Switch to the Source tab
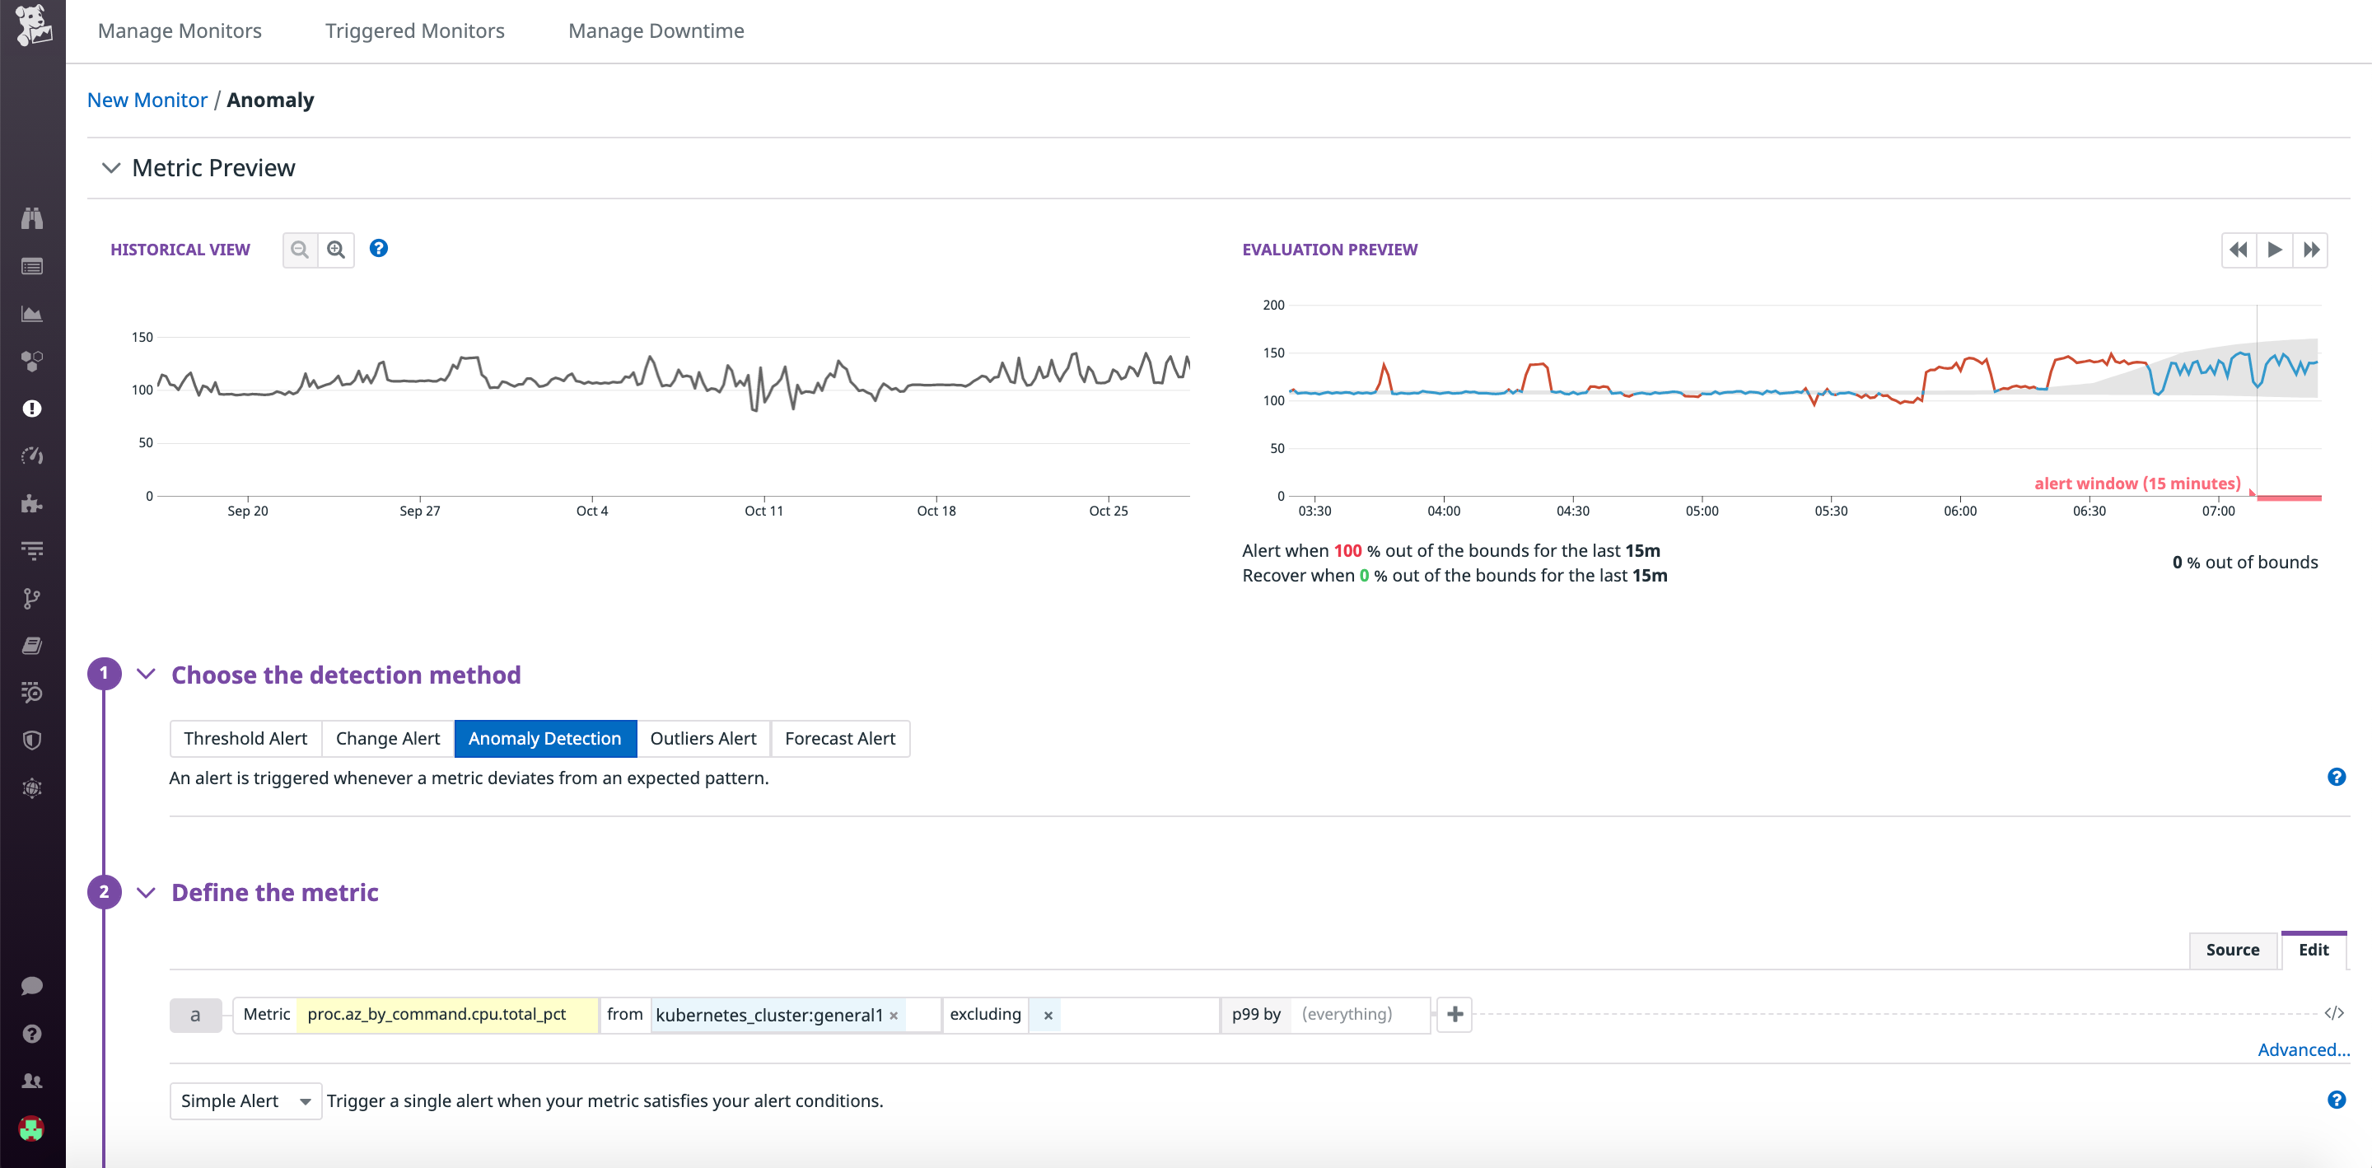Screen dimensions: 2372x1168 click(2232, 950)
